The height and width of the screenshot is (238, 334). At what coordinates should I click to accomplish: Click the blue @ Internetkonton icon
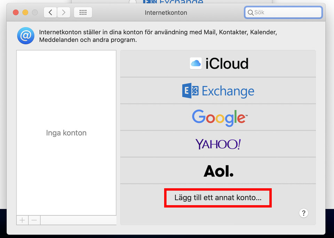pos(26,36)
